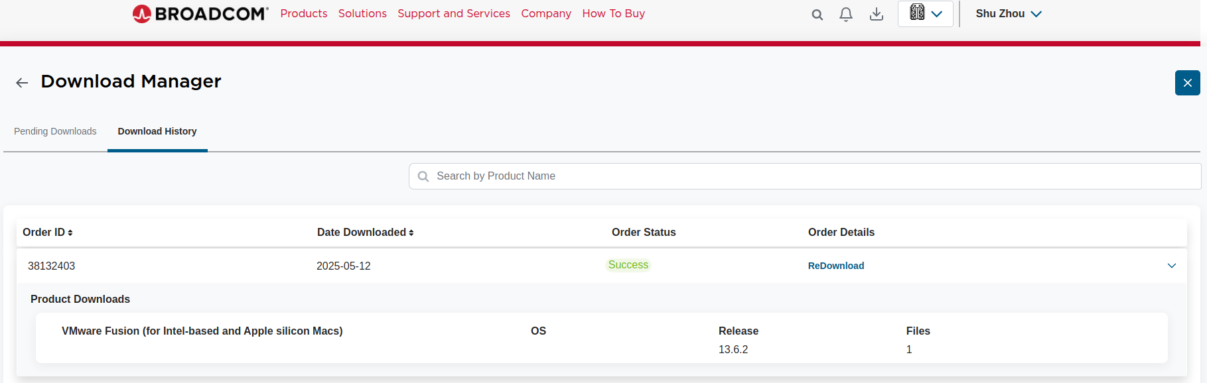Switch to the Pending Downloads tab

55,131
